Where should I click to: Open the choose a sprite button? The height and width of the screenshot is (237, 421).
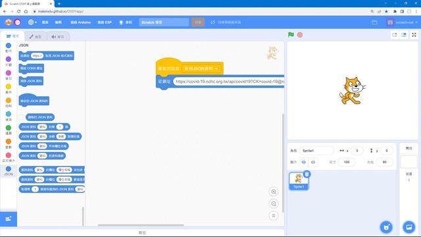point(386,227)
